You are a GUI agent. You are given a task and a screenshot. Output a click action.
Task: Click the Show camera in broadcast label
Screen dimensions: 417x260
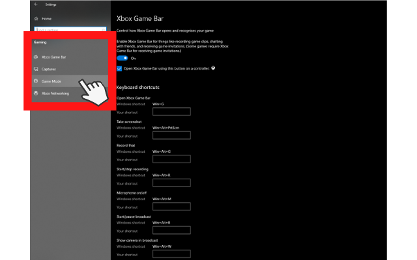tap(137, 240)
